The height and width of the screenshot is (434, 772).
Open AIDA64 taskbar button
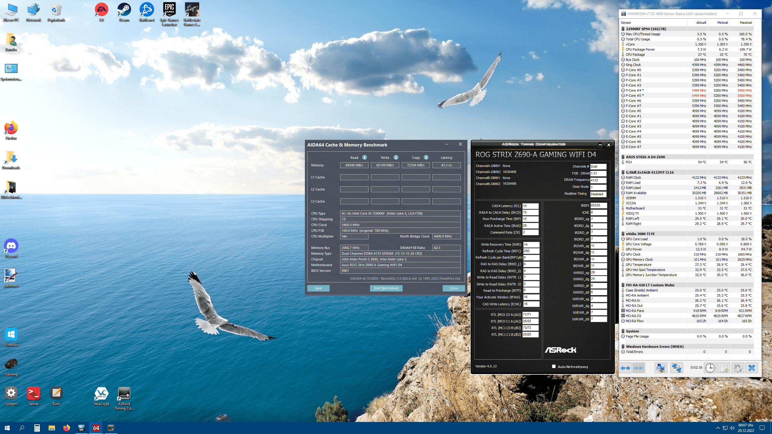[96, 428]
